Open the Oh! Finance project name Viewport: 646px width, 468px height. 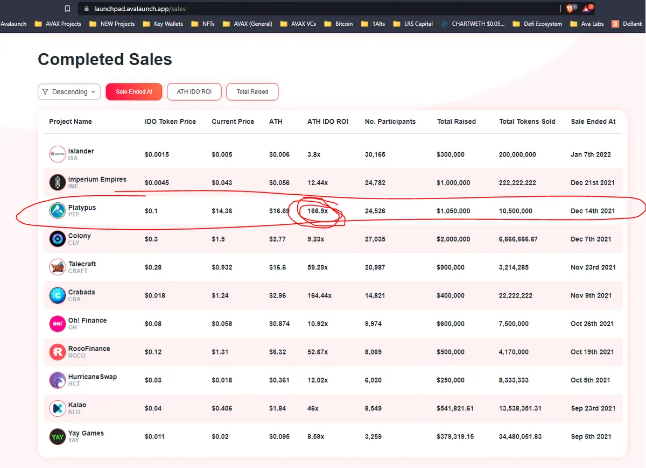click(88, 320)
